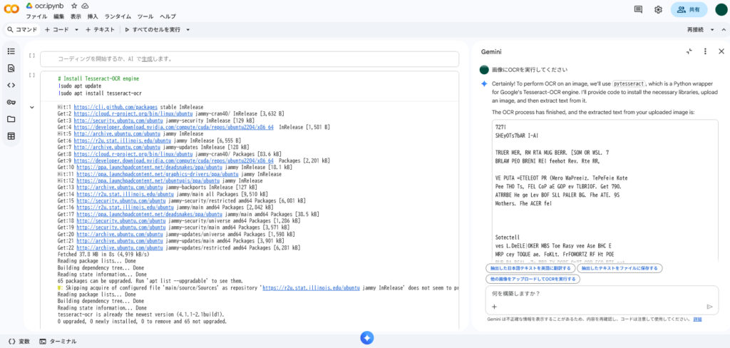Click 抽出したテキストをファイルに保存する suggestion
Screen dimensions: 730x348
(x=620, y=268)
